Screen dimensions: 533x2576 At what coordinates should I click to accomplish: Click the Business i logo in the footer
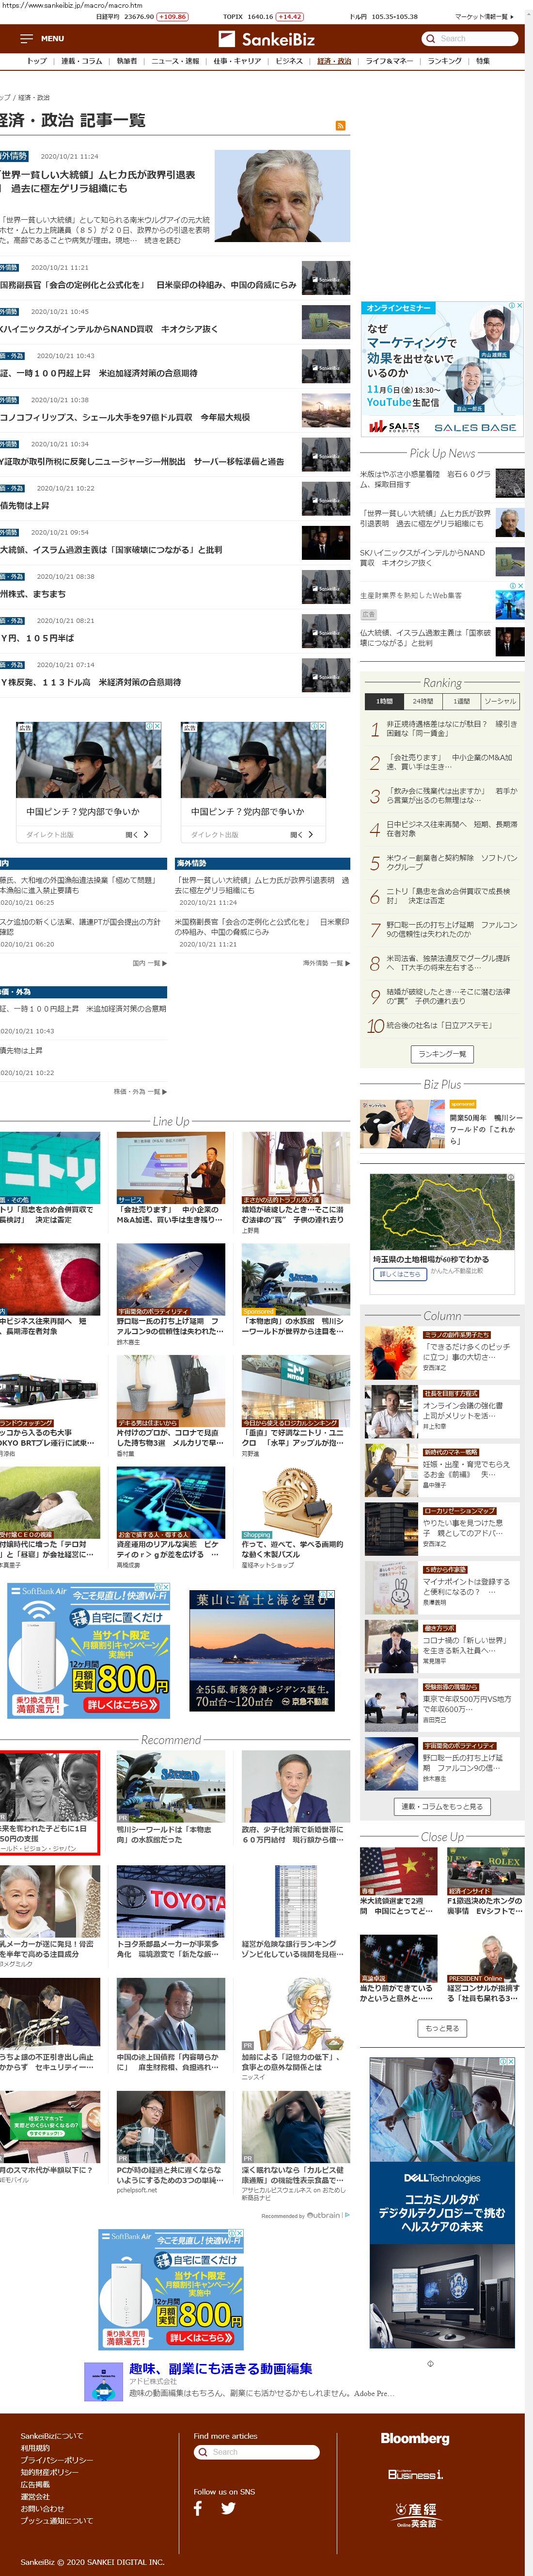coord(415,2473)
